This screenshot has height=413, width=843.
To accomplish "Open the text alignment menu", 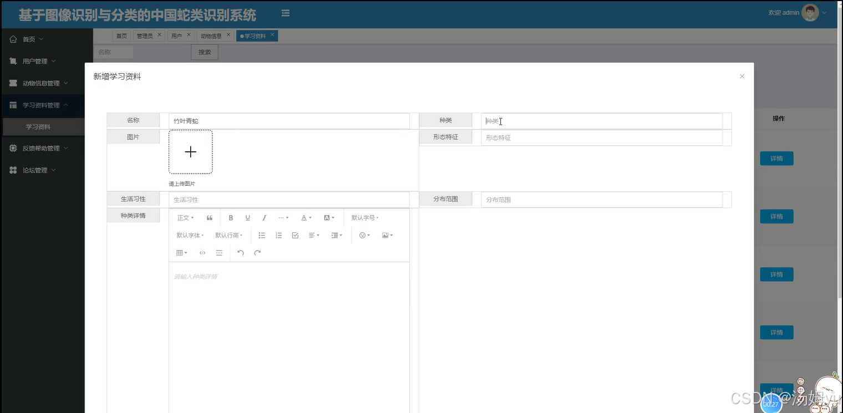I will tap(314, 236).
